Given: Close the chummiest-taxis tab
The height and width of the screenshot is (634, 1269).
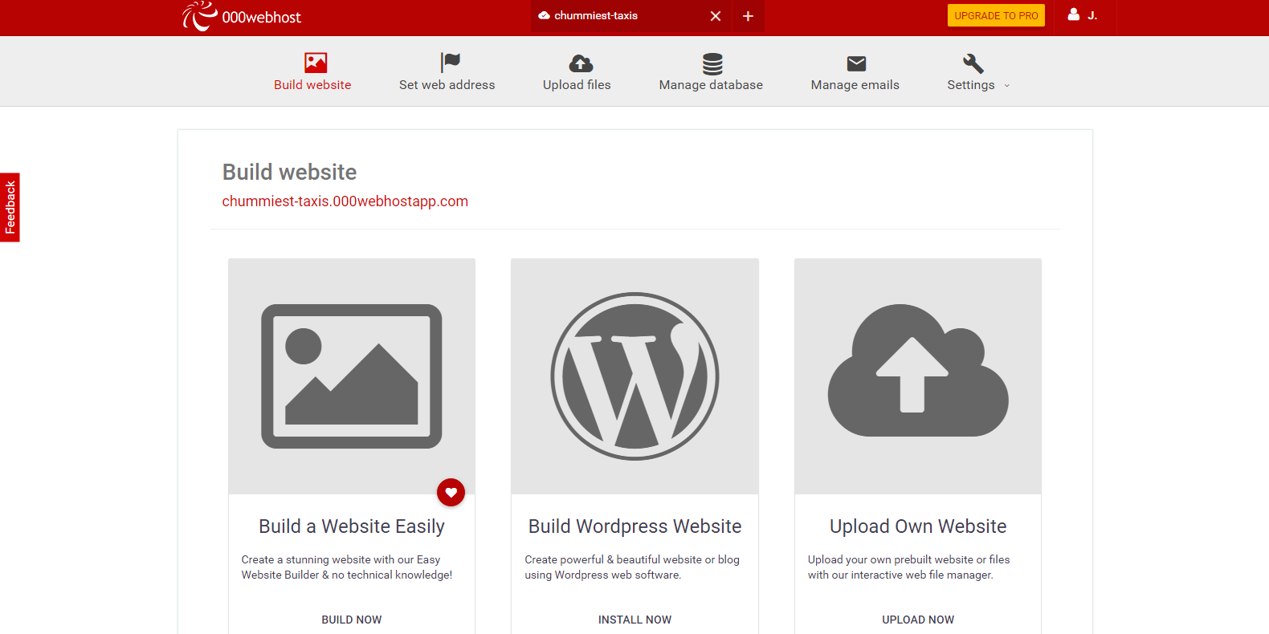Looking at the screenshot, I should [x=715, y=16].
